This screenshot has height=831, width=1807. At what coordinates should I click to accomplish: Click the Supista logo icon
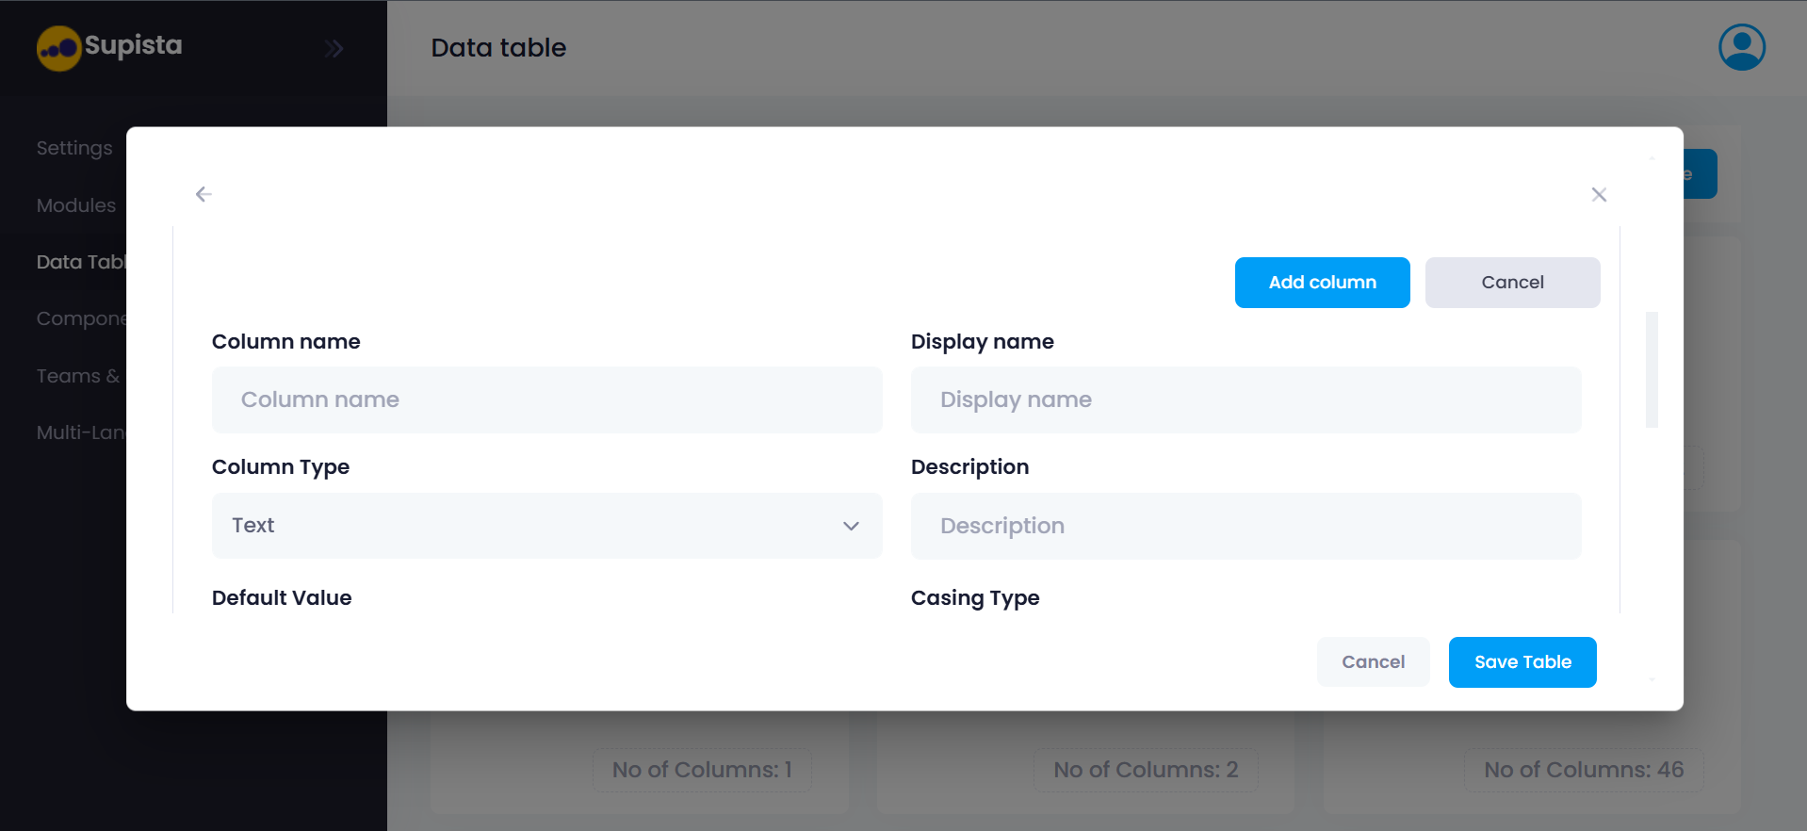click(58, 48)
